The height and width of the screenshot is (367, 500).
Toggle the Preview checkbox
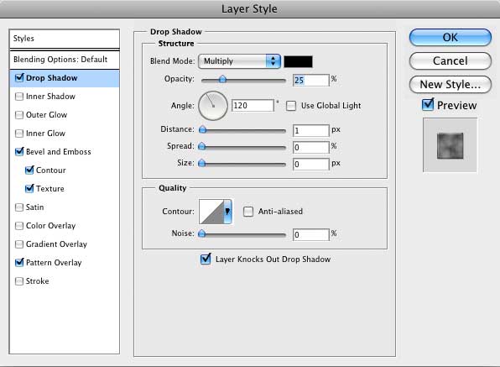428,105
